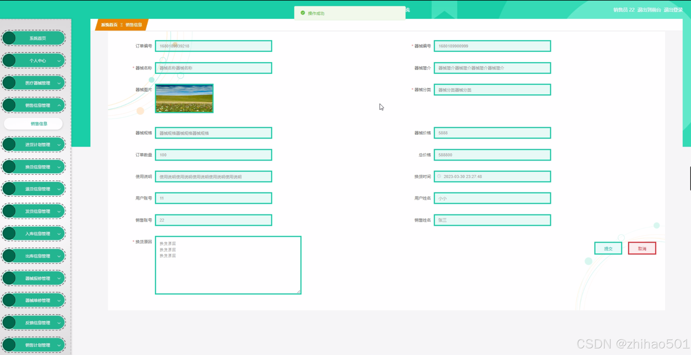Click the circle icon on 反馈信息管理 item

[x=9, y=323]
